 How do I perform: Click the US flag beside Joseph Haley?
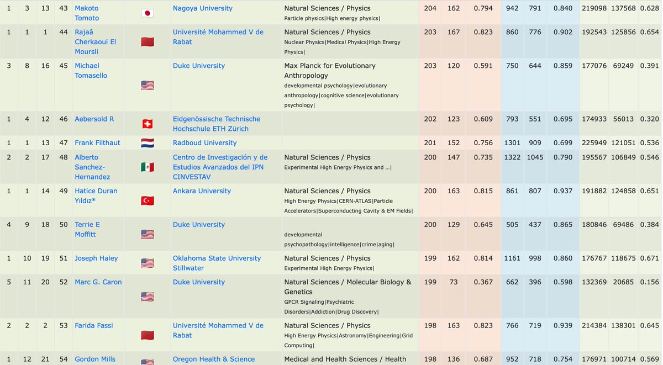147,263
